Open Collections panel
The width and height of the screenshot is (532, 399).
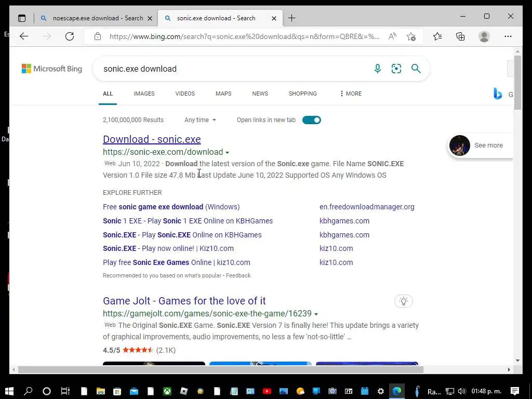460,36
